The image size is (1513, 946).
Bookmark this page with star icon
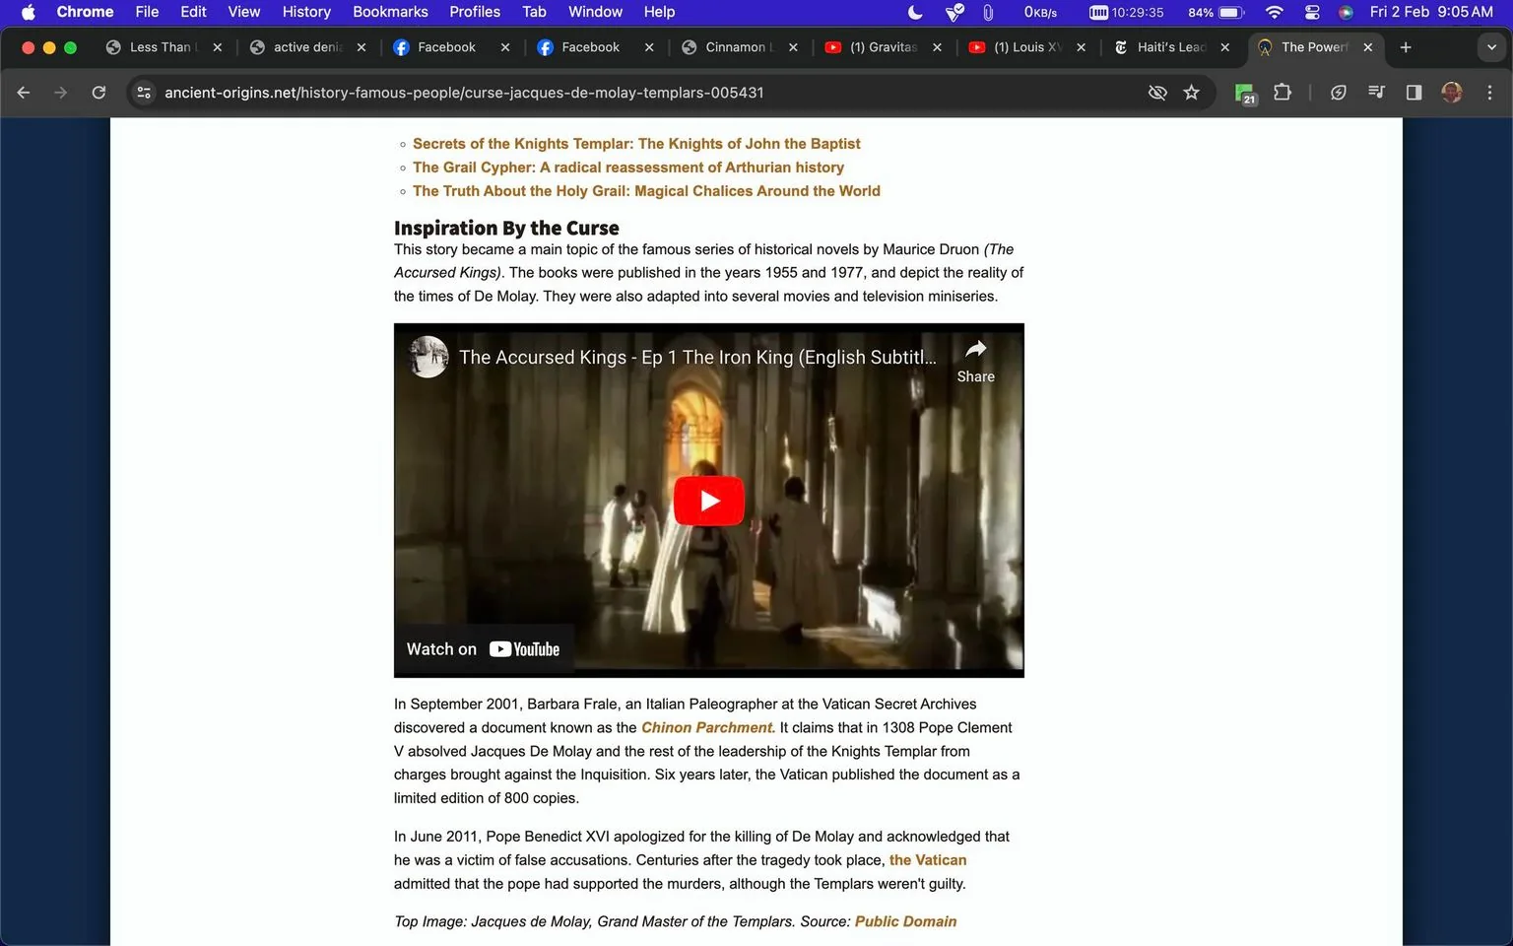(1192, 93)
